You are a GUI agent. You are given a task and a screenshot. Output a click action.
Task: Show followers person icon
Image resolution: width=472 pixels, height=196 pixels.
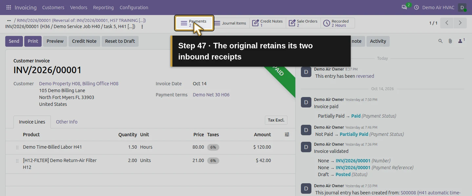point(461,41)
